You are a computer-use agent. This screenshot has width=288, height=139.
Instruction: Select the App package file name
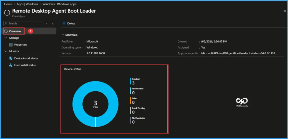tap(239, 53)
